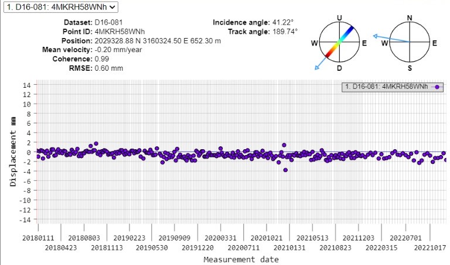
Task: Click the Measurement date axis title
Action: point(233,259)
